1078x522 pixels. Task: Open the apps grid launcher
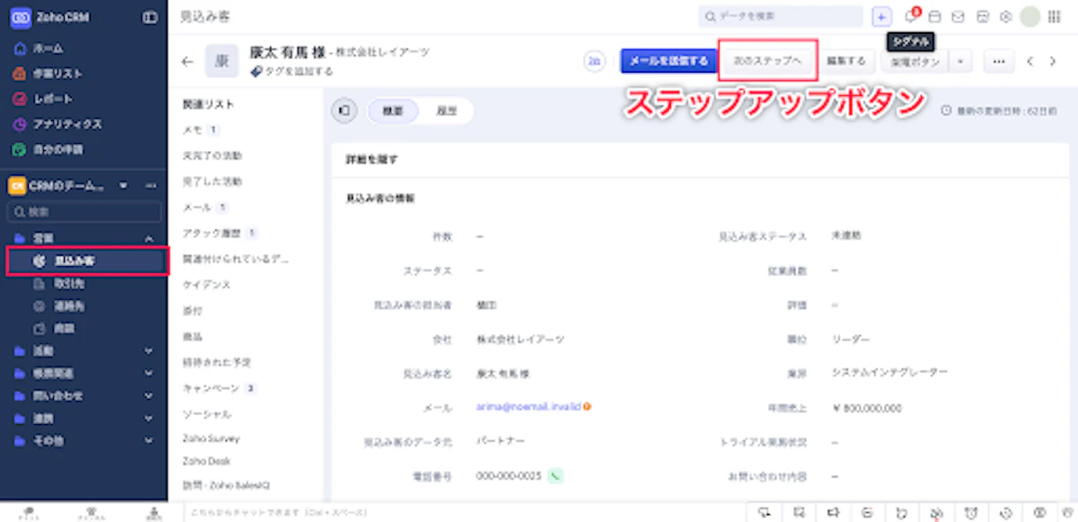pos(1054,16)
